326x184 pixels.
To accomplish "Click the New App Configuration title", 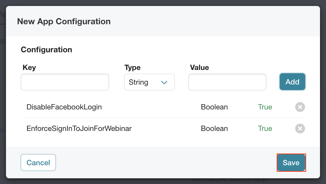I will [64, 22].
